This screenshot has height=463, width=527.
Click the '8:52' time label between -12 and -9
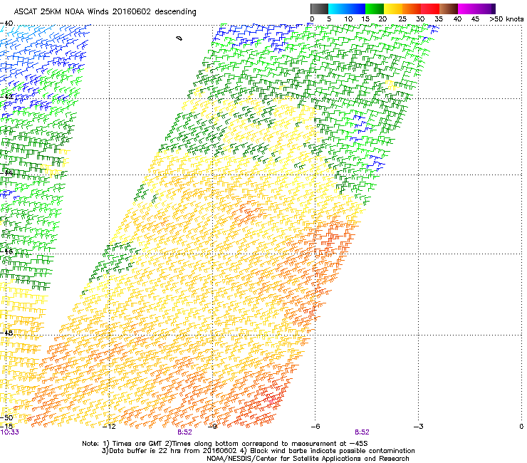click(x=184, y=432)
